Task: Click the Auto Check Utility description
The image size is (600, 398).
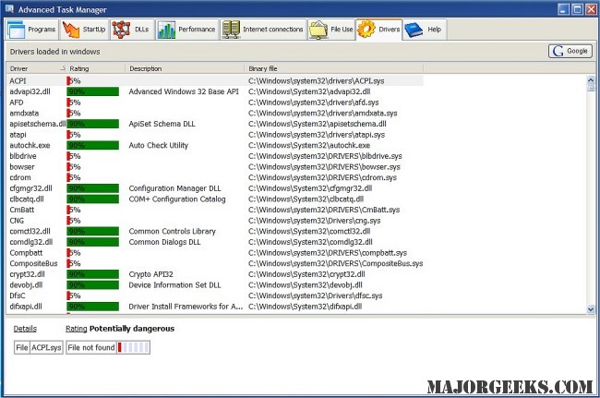Action: click(159, 145)
